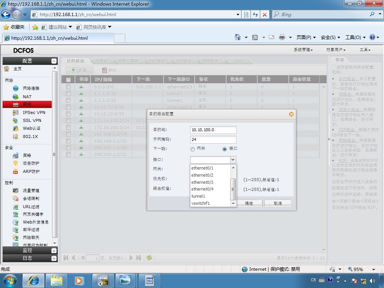Viewport: 384px width, 288px height.
Task: Go to last page icon in pager
Action: point(139,258)
